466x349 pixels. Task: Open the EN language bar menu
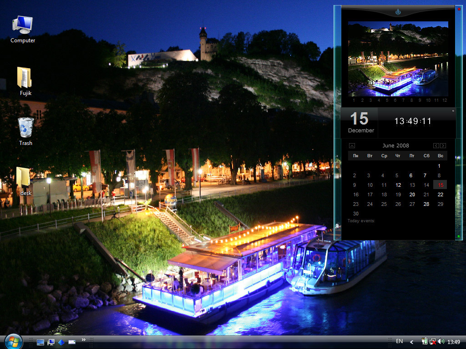[x=400, y=341]
